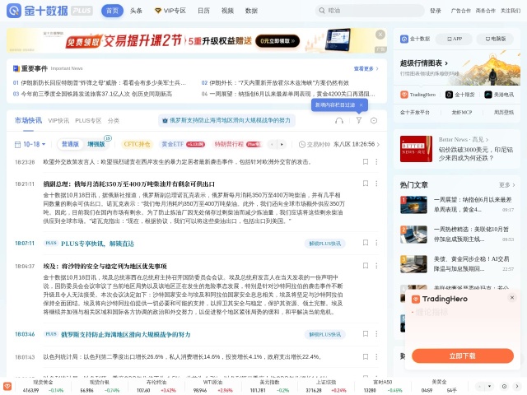Click the 电脑版 desktop version button

[496, 39]
